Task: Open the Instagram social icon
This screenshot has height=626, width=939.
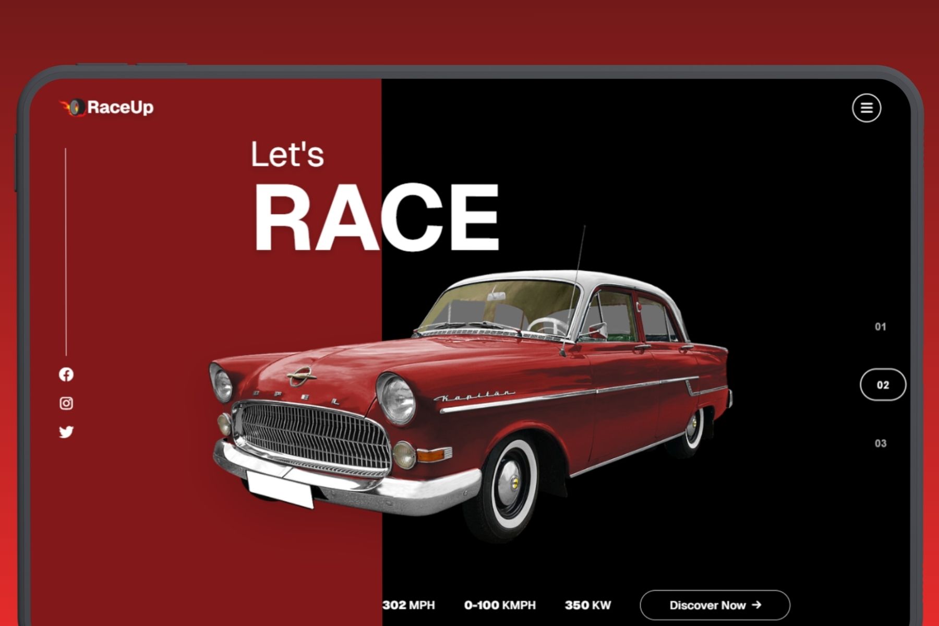Action: (x=66, y=403)
